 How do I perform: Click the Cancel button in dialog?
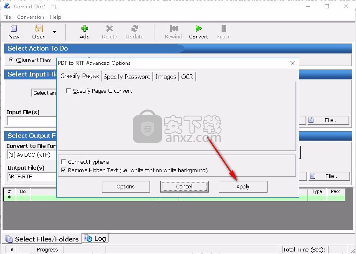[184, 187]
